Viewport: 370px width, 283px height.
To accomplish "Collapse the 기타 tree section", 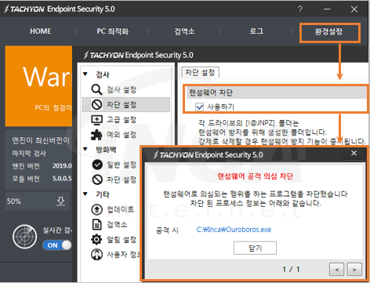I will [85, 194].
